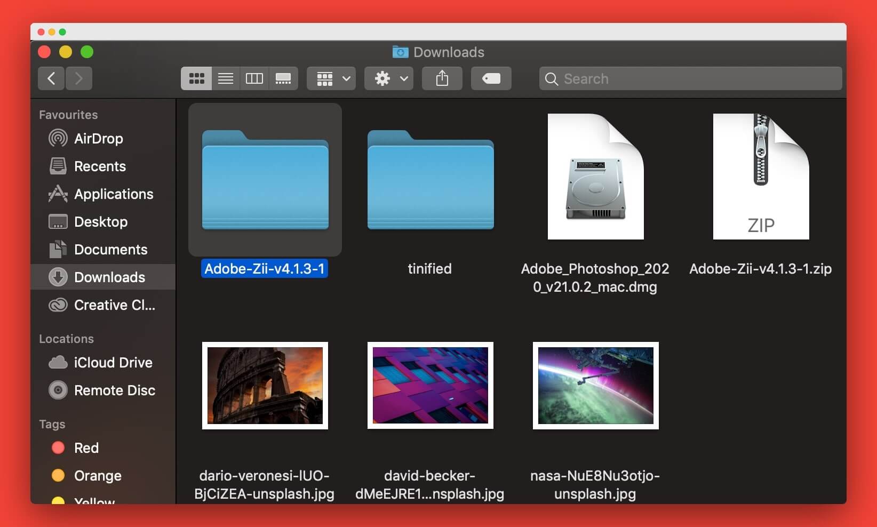877x527 pixels.
Task: Open iCloud Drive location
Action: tap(103, 363)
